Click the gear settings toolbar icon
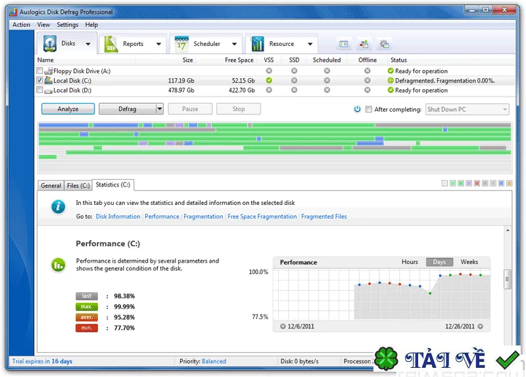This screenshot has height=377, width=526. tap(384, 44)
